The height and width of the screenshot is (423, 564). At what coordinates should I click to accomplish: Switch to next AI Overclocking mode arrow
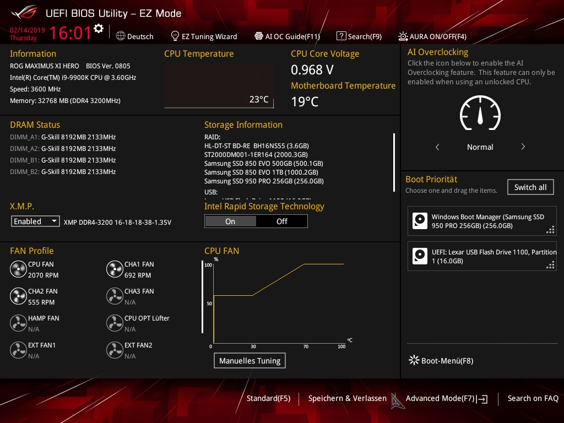[523, 147]
